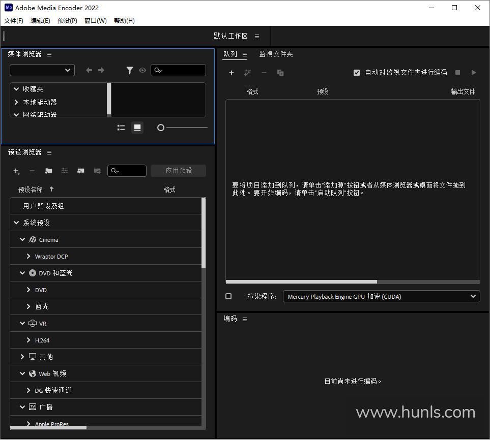The image size is (490, 440).
Task: Click the duplicate icon in Queue panel
Action: (x=280, y=73)
